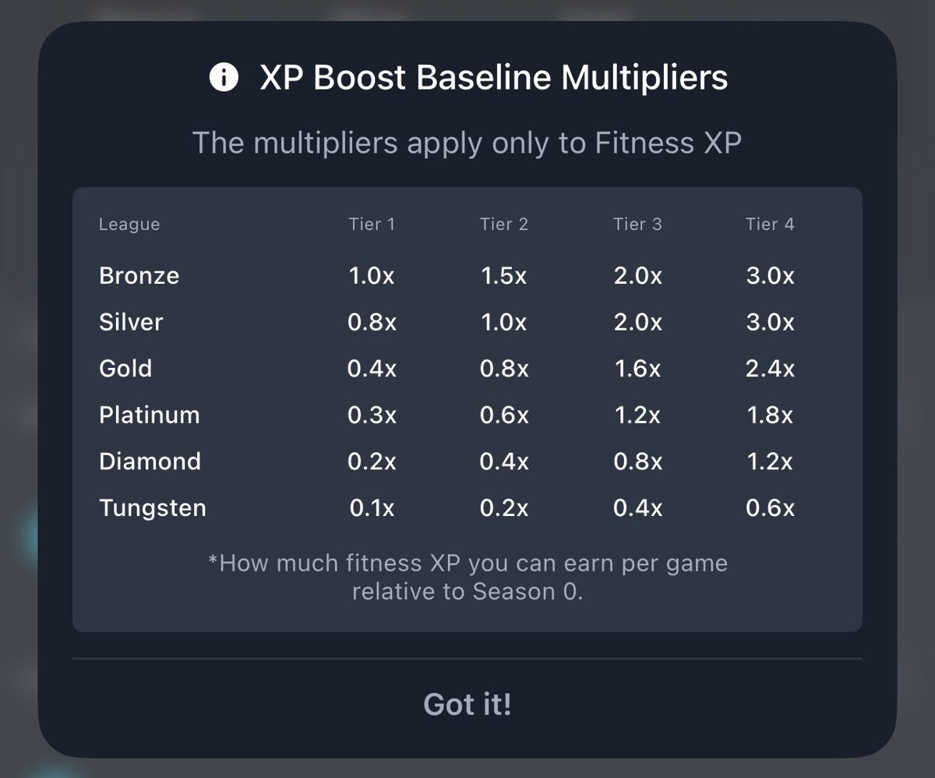Select the Diamond league row label
The image size is (935, 778).
point(150,461)
